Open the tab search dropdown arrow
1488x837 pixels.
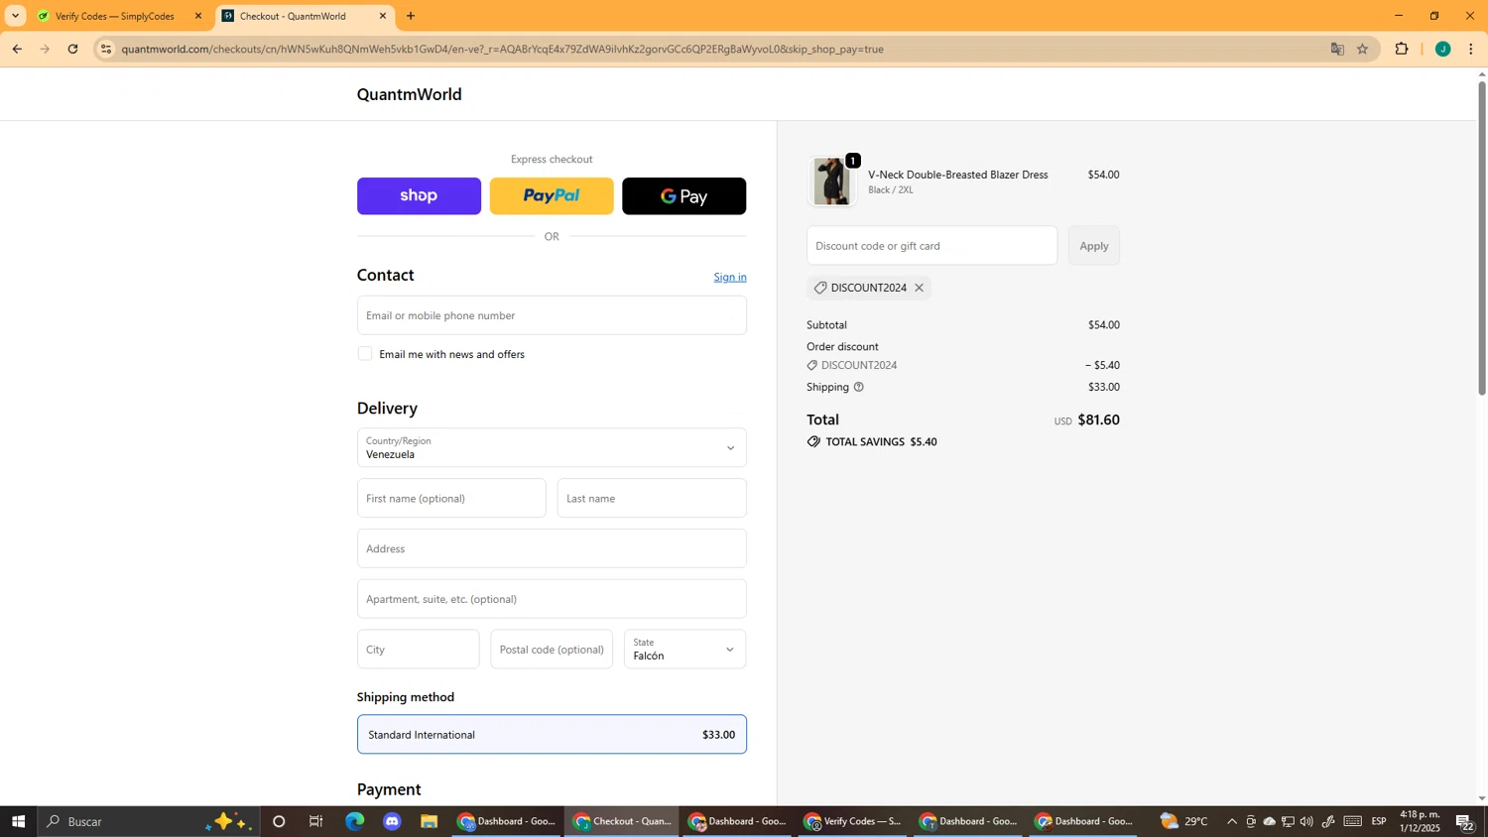coord(15,16)
